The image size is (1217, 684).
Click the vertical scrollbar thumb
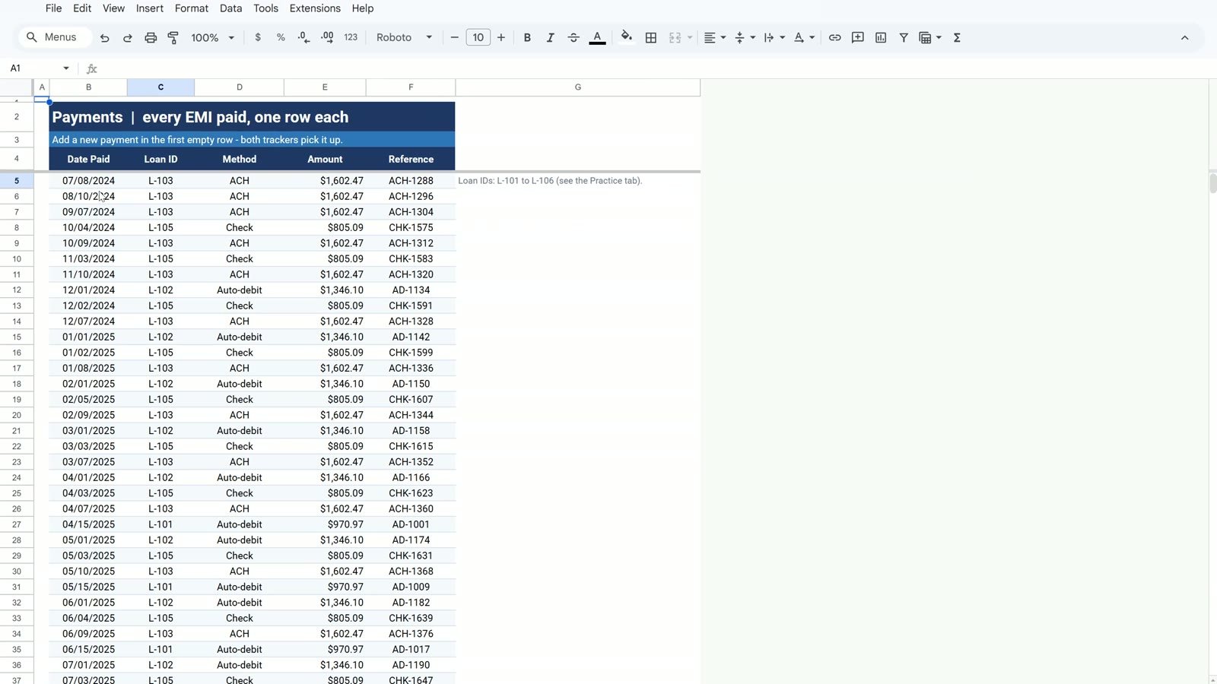1212,182
